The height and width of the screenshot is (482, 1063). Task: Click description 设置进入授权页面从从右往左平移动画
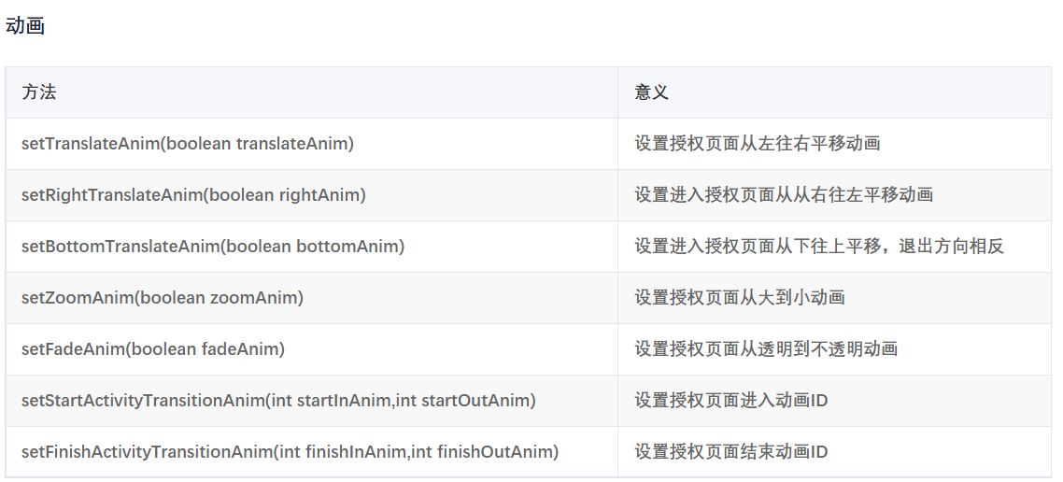coord(784,195)
